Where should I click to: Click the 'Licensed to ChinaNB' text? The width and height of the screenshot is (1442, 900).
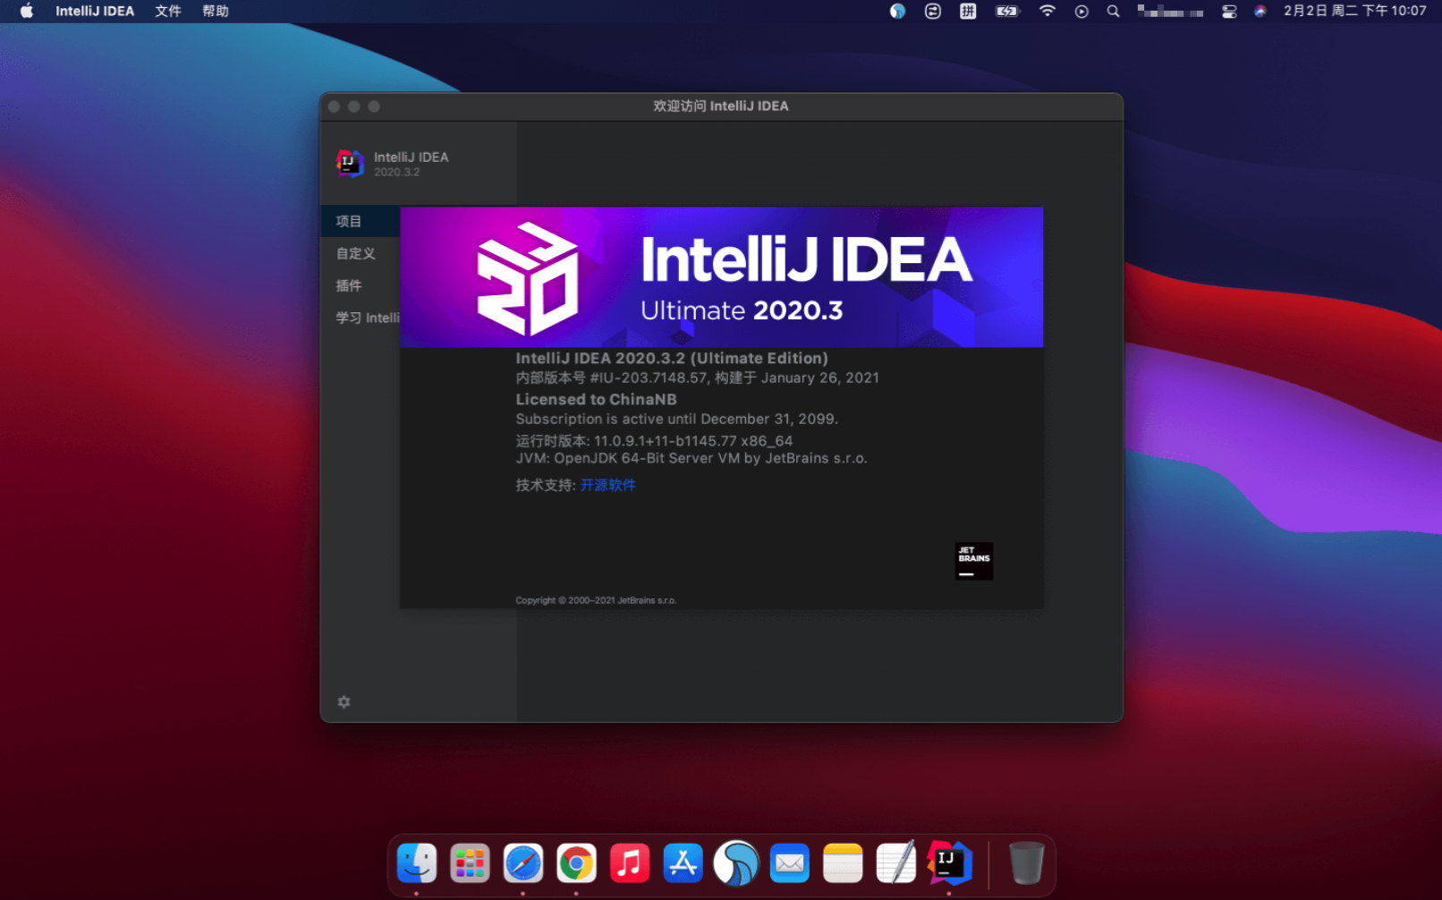[x=597, y=399]
